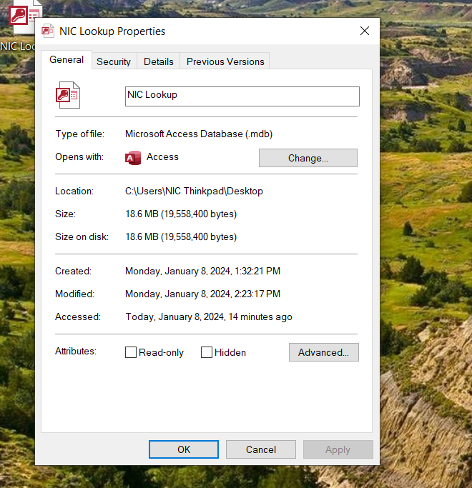Image resolution: width=472 pixels, height=488 pixels.
Task: Click the NIC Lookup desktop file icon
Action: 24,16
